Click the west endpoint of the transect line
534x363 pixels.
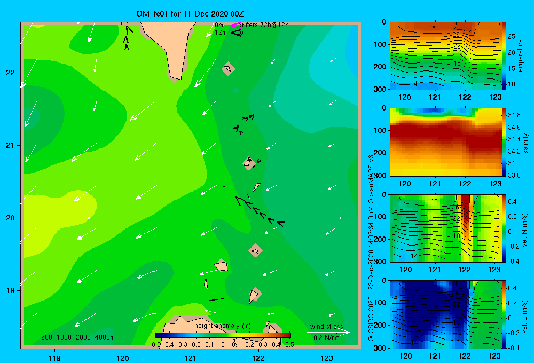pyautogui.click(x=89, y=218)
